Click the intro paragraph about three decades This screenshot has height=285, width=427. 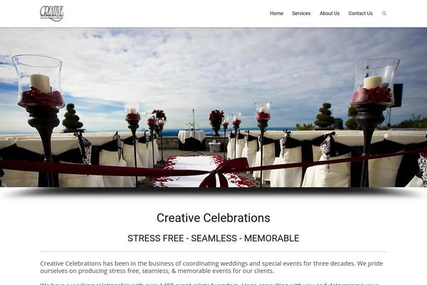pyautogui.click(x=211, y=267)
